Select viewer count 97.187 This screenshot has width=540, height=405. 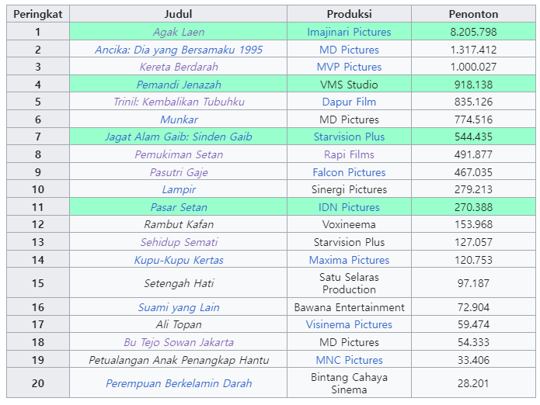473,283
